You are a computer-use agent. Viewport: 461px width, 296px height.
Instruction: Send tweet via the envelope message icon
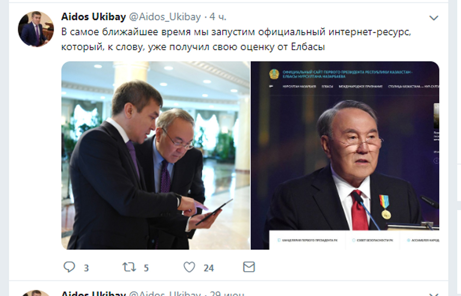(x=249, y=267)
